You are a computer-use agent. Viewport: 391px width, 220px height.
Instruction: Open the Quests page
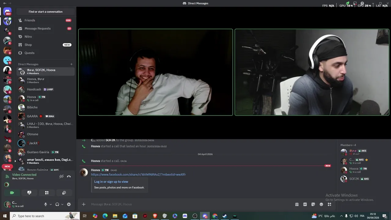(x=46, y=53)
